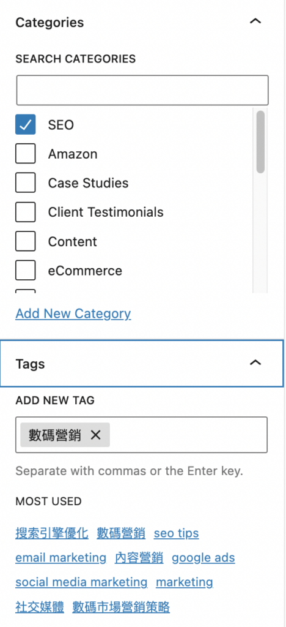Open the Add New Category link
Screen dimensions: 286x627
[73, 313]
